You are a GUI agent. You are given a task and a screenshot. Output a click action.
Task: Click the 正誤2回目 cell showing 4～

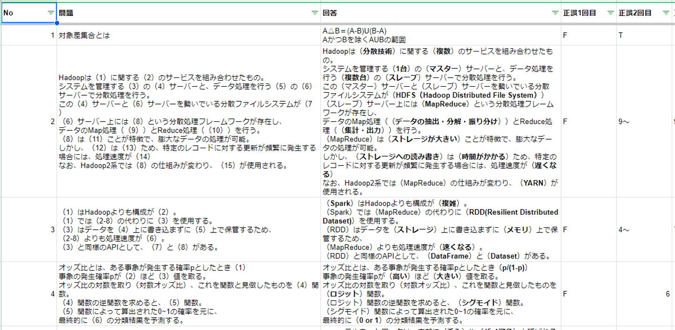(x=645, y=230)
